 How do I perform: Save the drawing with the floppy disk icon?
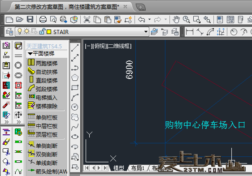(30, 20)
